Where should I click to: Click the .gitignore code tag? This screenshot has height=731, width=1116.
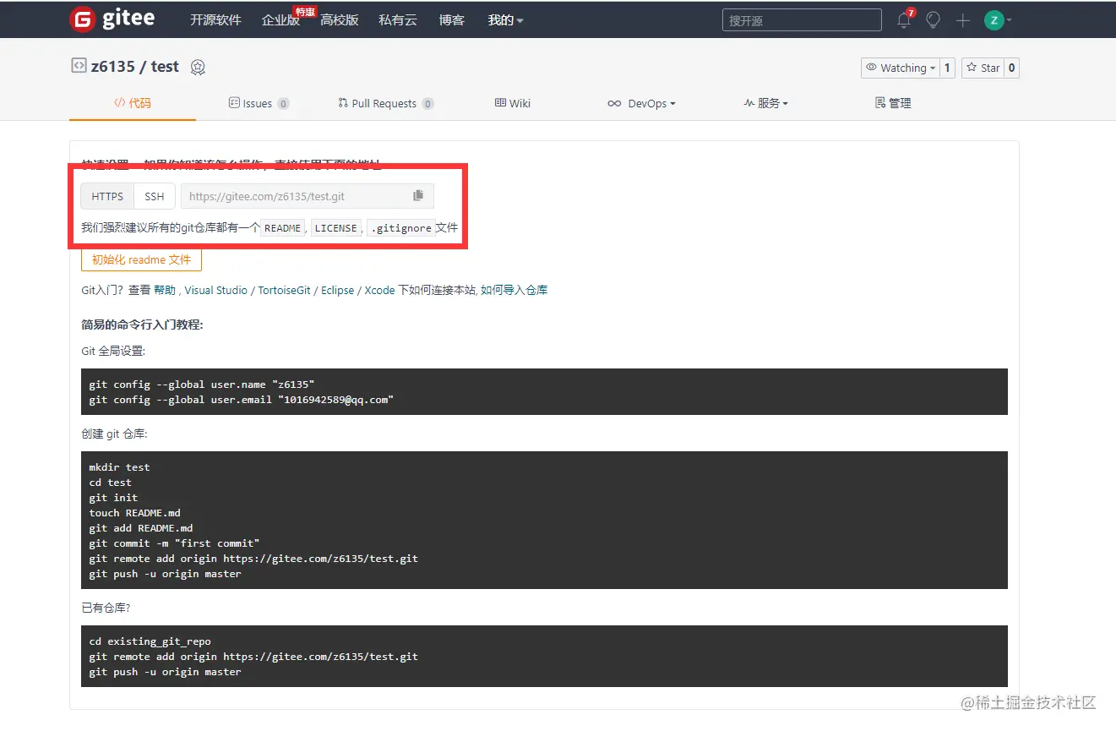pos(401,228)
